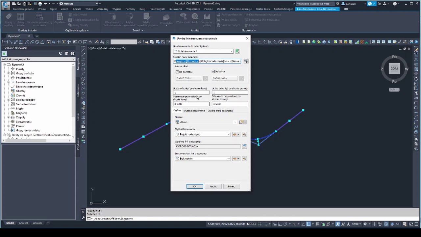Viewport: 421px width, 237px height.
Task: Click the customization menu icon in status bar
Action: (x=416, y=224)
